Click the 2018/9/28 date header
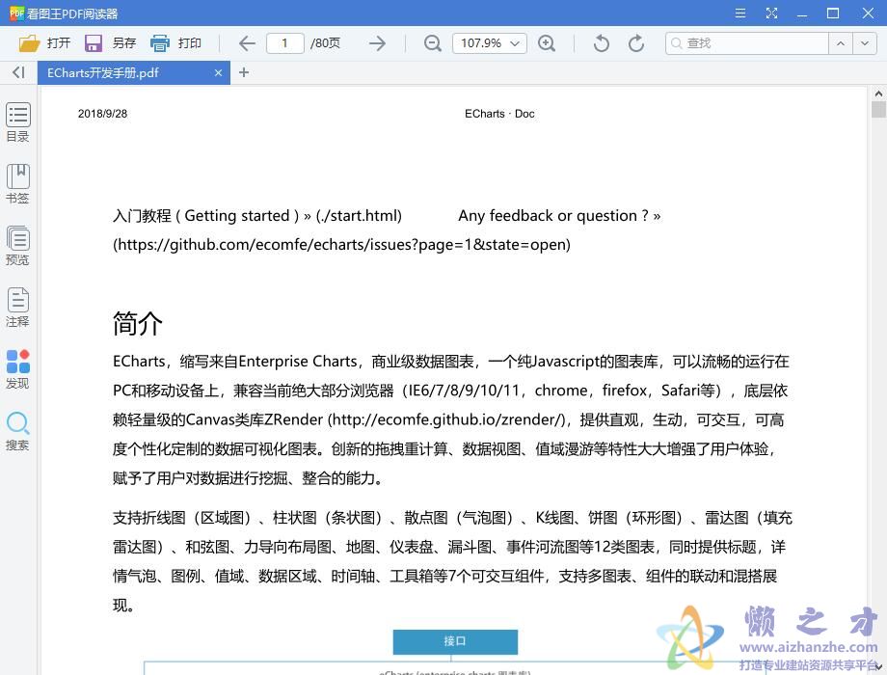The width and height of the screenshot is (887, 675). 102,114
